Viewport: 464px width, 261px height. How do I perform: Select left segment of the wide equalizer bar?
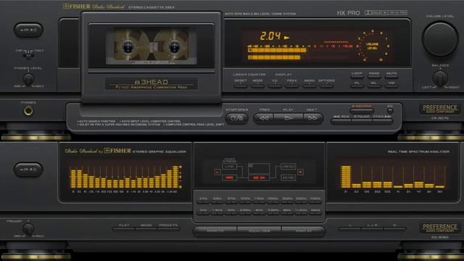tap(215, 231)
